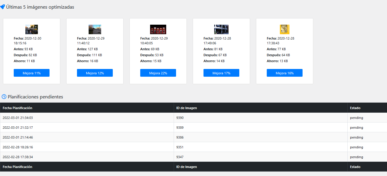Click the Planificaciones pendientes heading
The width and height of the screenshot is (387, 176).
(35, 97)
